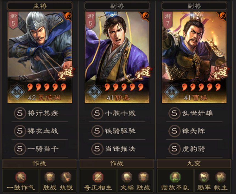The width and height of the screenshot is (236, 194).
Task: Click the 救主 tactic icon
Action: tap(221, 177)
